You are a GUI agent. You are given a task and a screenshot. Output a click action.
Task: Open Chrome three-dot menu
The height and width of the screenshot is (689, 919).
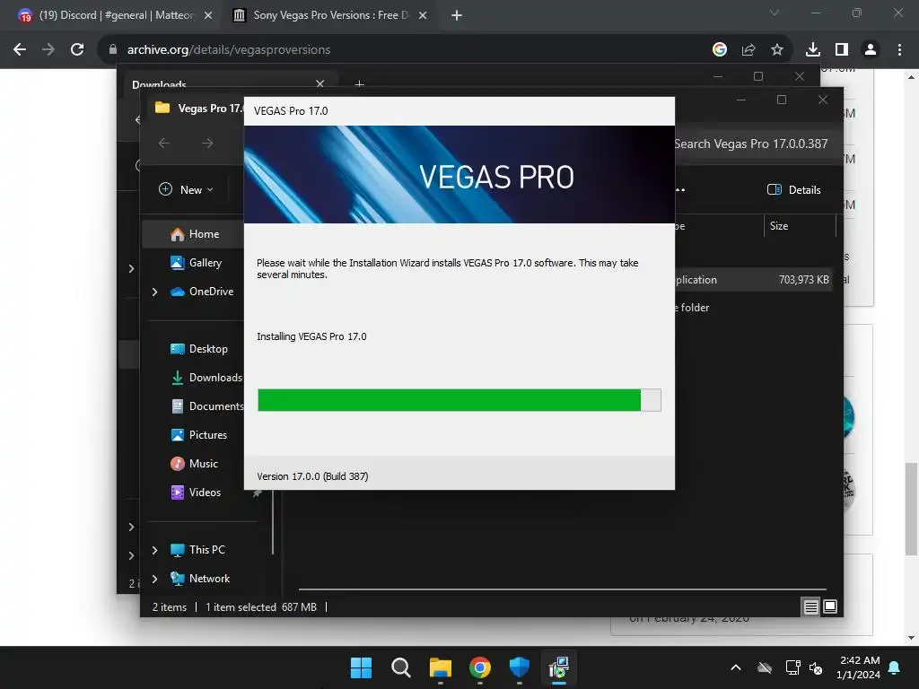point(899,50)
